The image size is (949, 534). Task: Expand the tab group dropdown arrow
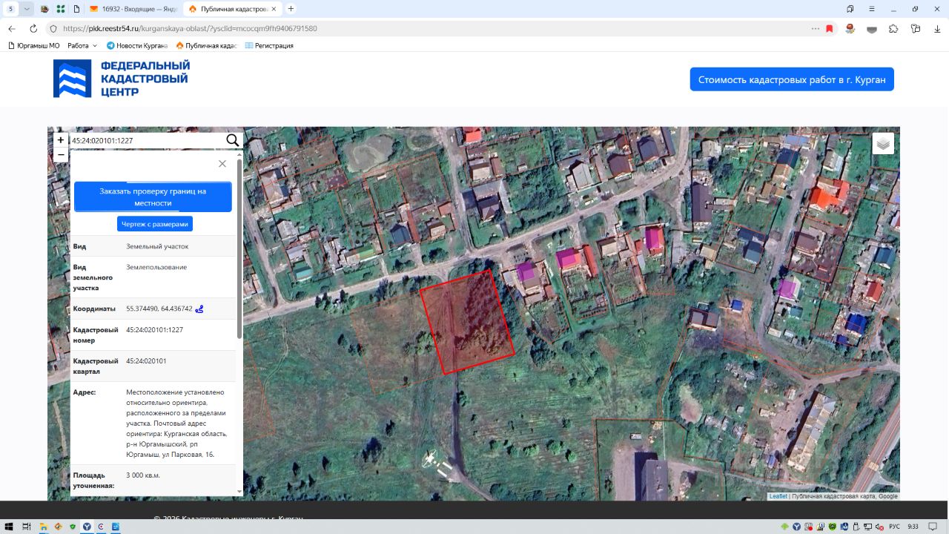point(27,9)
